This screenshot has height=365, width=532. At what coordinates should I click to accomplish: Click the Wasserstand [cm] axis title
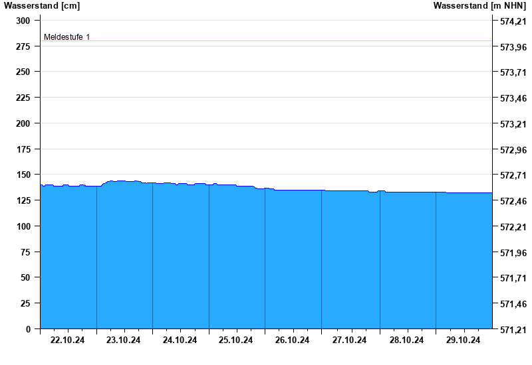42,5
